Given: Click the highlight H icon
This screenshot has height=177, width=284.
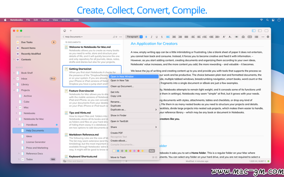Looking at the screenshot, I should tap(236, 37).
